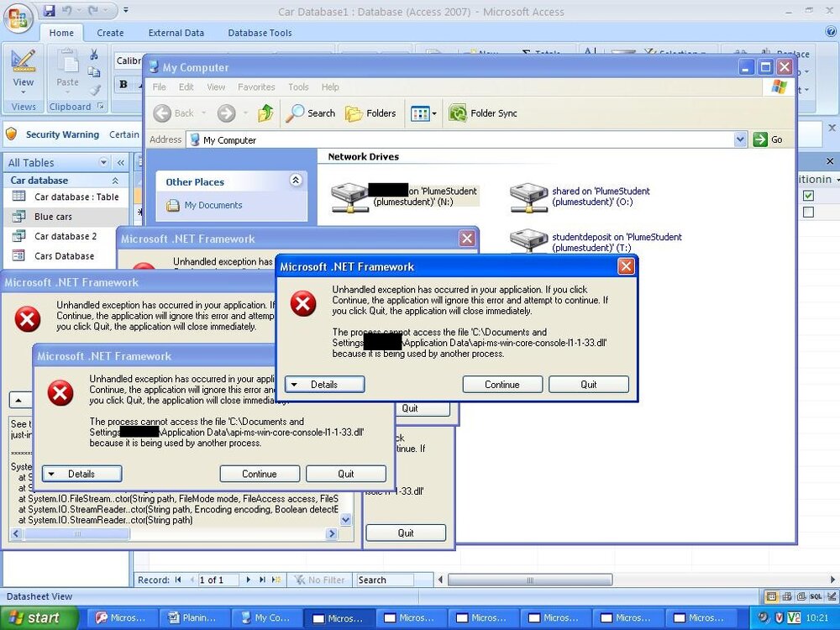The width and height of the screenshot is (840, 630).
Task: Click the Copy icon in Clipboard group
Action: coord(94,71)
